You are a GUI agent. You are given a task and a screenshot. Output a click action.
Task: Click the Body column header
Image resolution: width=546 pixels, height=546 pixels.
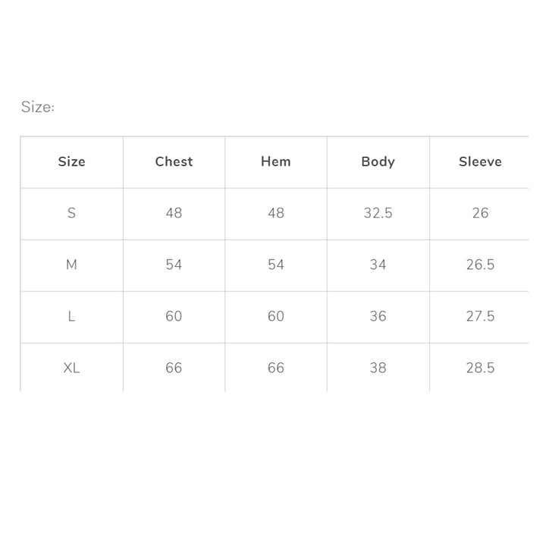378,162
